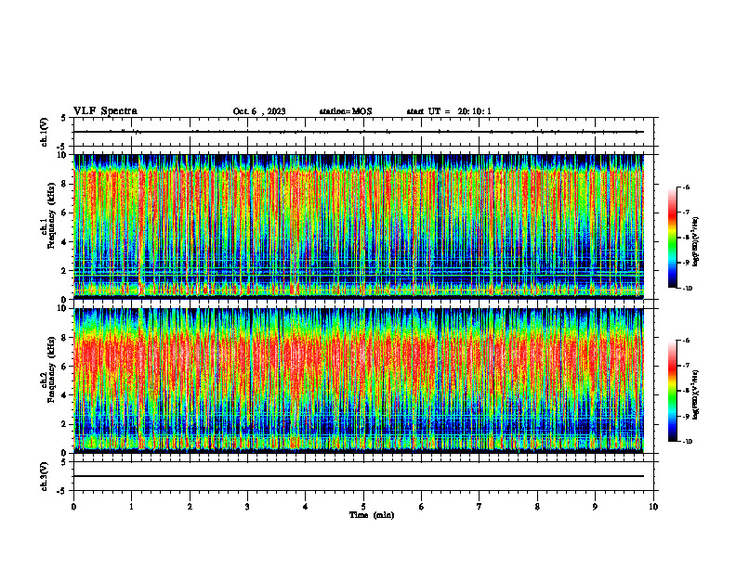Click the time axis tick label '8'
This screenshot has height=568, width=736.
point(537,507)
